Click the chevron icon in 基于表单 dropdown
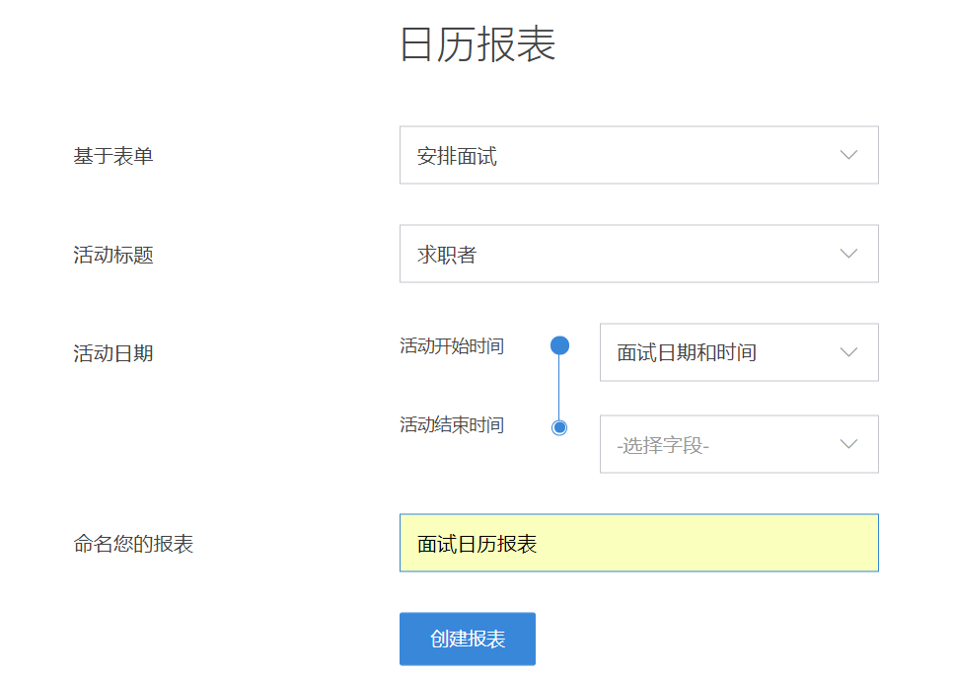Viewport: 954px width, 678px height. point(847,155)
